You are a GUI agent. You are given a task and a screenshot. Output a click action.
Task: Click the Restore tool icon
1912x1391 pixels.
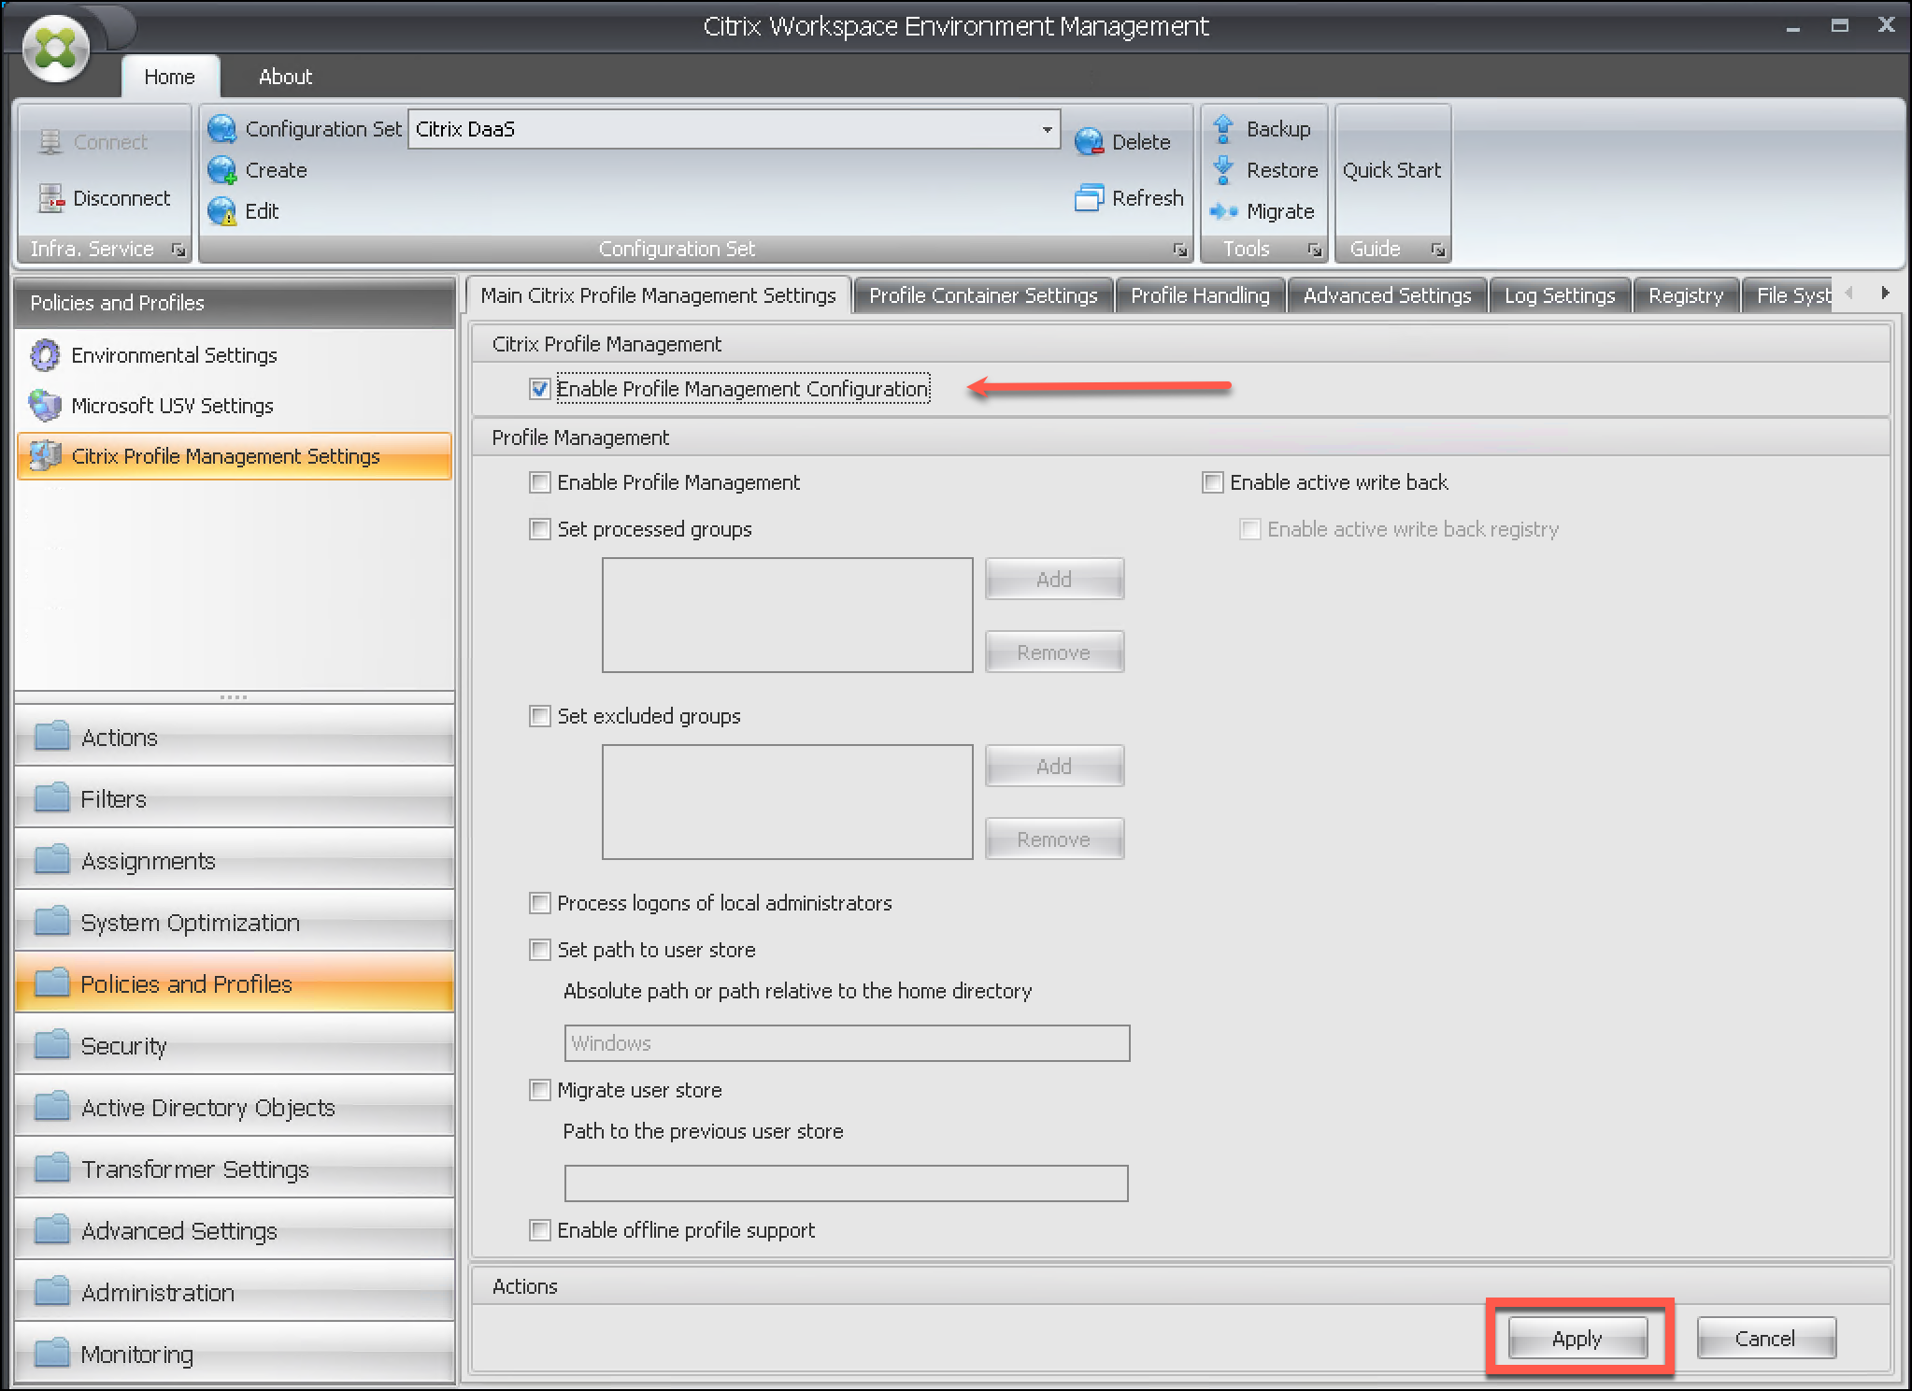[1223, 170]
